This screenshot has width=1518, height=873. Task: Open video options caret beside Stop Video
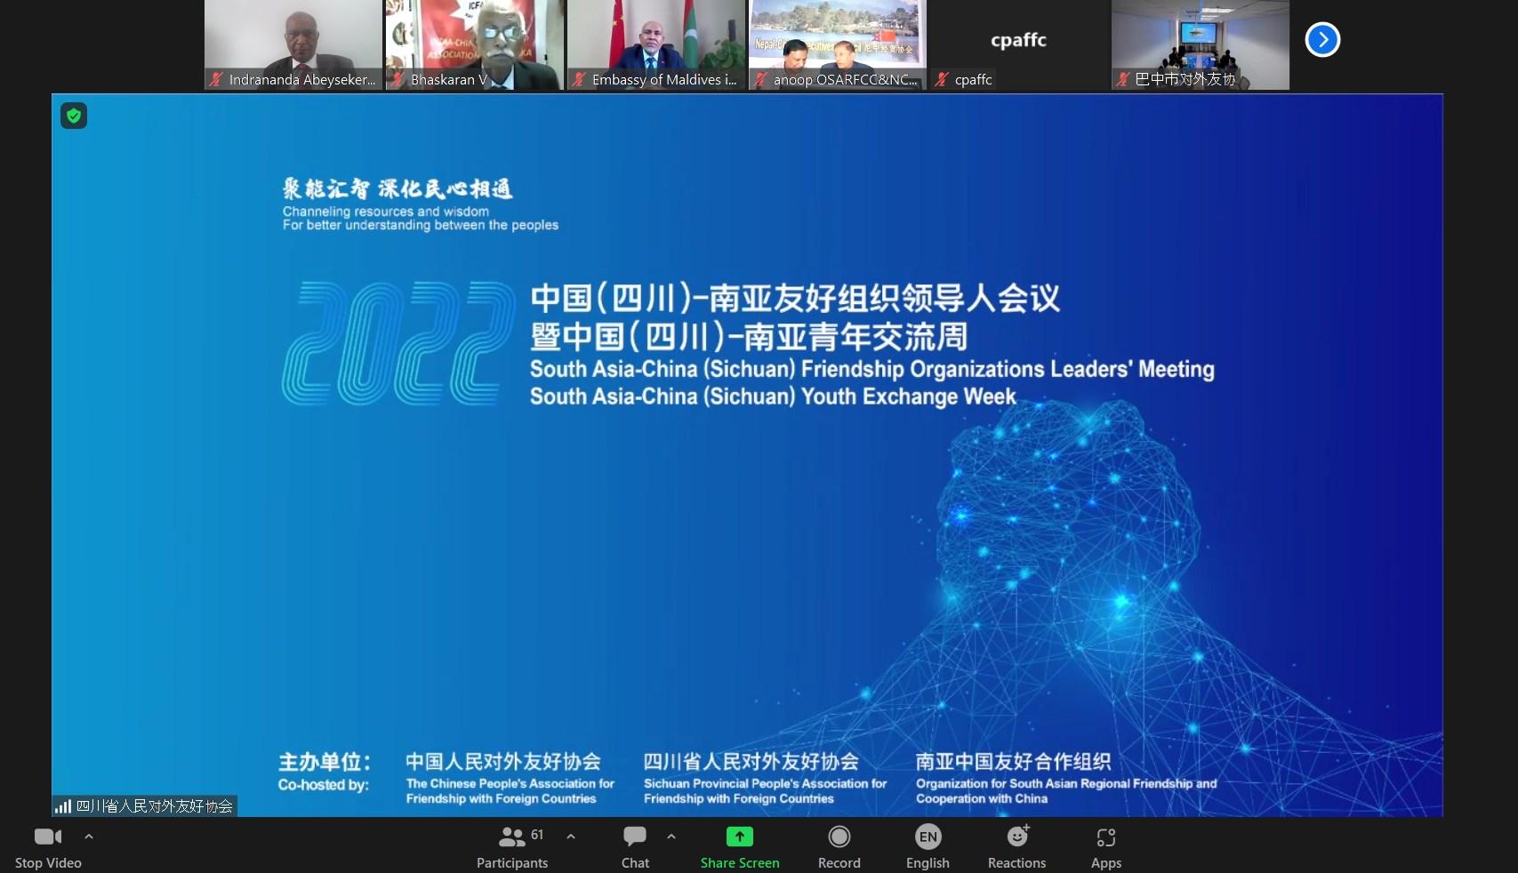coord(89,837)
